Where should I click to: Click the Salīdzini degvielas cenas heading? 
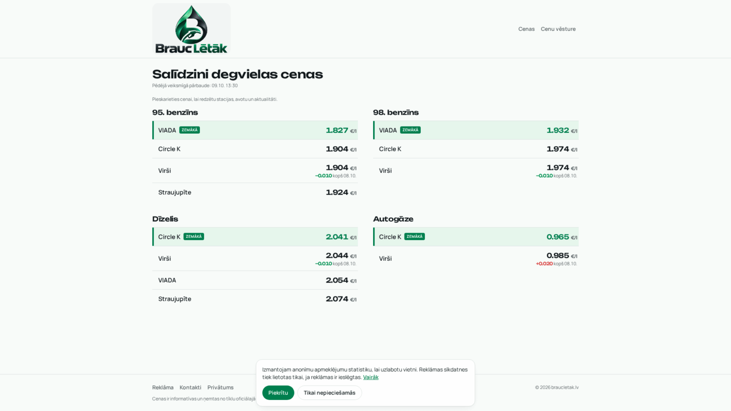[237, 74]
